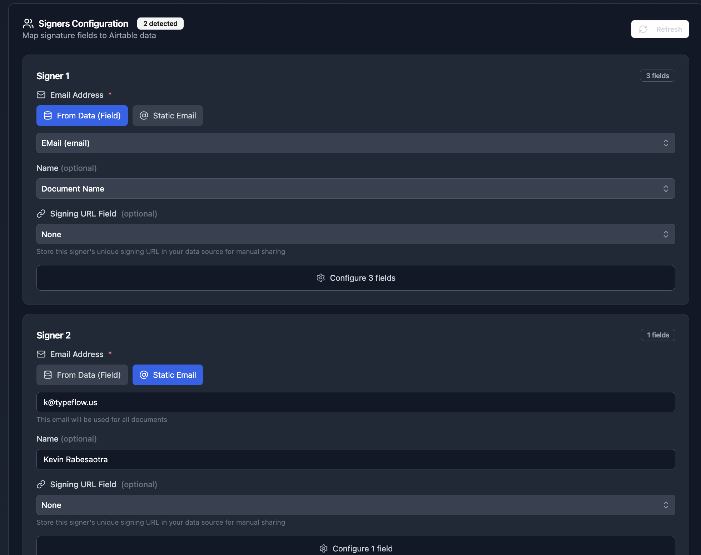
Task: Click the Kevin Rabesaotra name input
Action: (356, 459)
